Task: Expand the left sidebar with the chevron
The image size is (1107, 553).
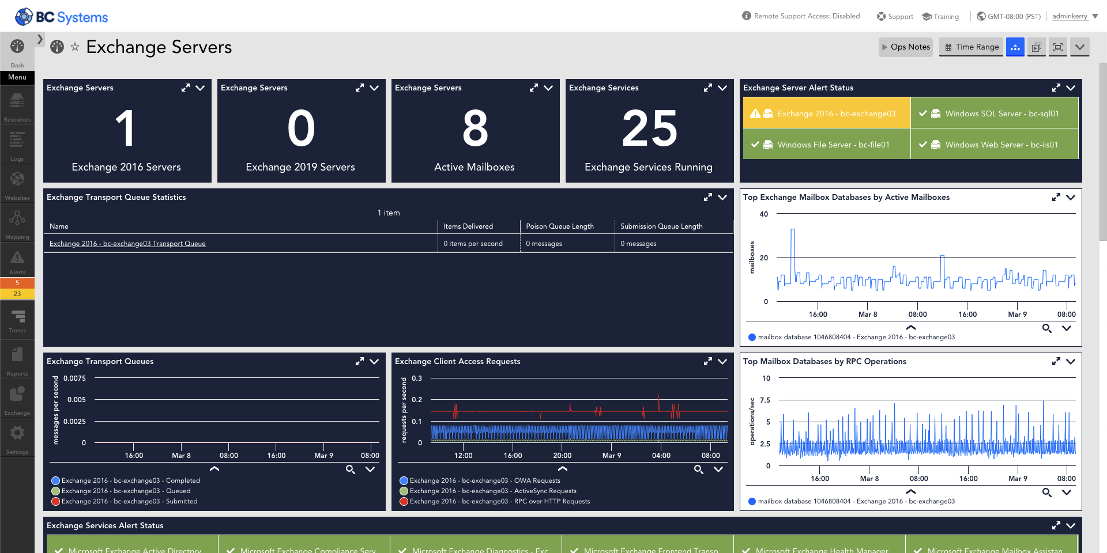Action: click(40, 39)
